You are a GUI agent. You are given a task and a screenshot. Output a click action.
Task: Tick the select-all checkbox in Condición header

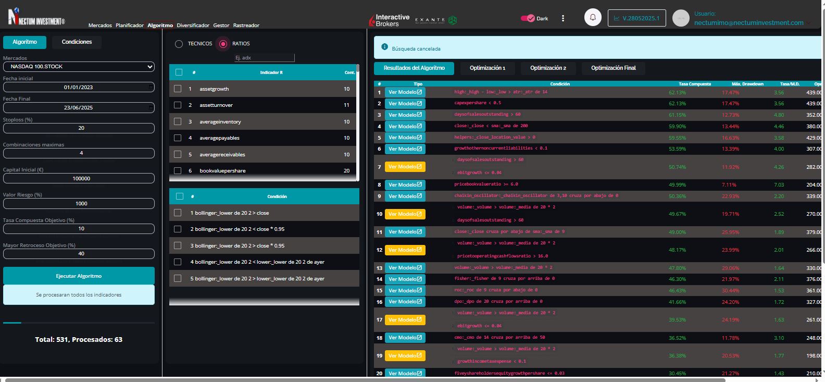pos(180,196)
